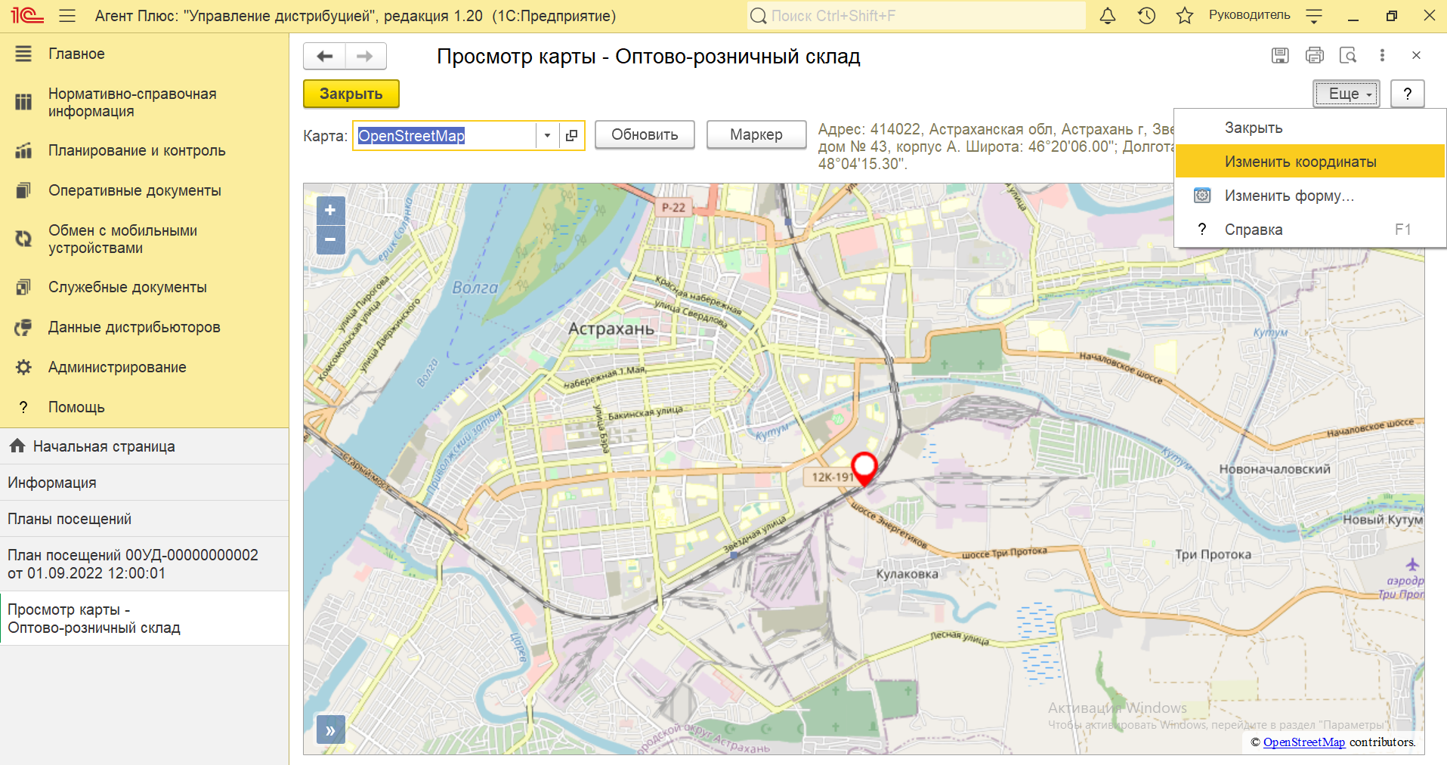Open Главное section
This screenshot has width=1447, height=765.
[x=144, y=54]
